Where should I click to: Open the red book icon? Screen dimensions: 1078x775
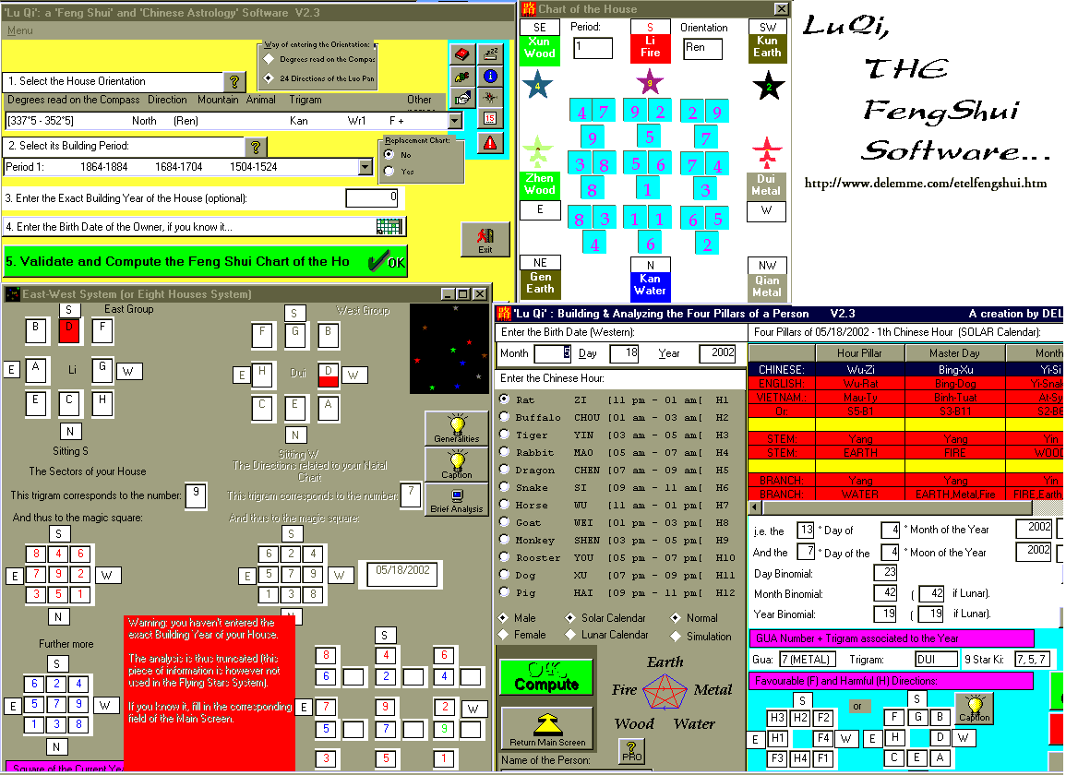point(462,54)
